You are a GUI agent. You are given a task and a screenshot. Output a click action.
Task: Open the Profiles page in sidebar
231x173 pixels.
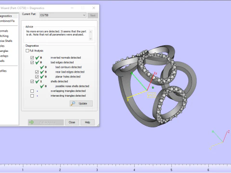pyautogui.click(x=3, y=71)
